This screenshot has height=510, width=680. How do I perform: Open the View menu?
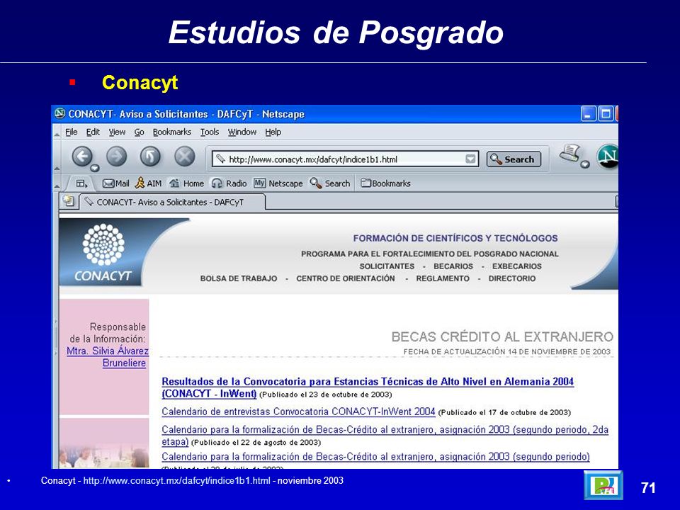(x=117, y=132)
